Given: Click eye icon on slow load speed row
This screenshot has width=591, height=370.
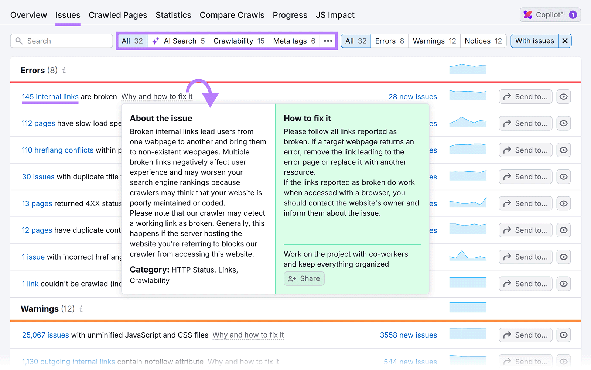Looking at the screenshot, I should [x=564, y=123].
